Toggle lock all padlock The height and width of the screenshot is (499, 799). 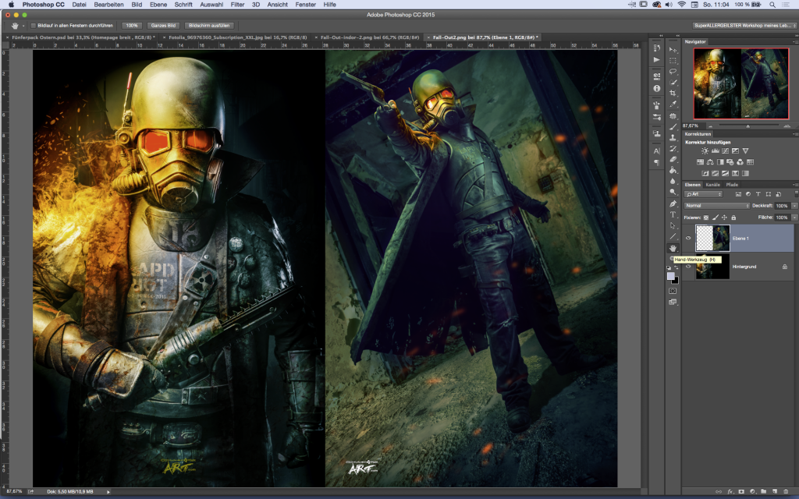[x=733, y=218]
